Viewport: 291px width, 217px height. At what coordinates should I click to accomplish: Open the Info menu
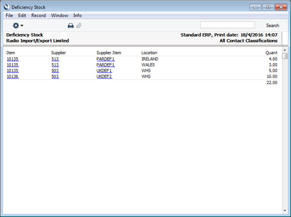pyautogui.click(x=77, y=15)
